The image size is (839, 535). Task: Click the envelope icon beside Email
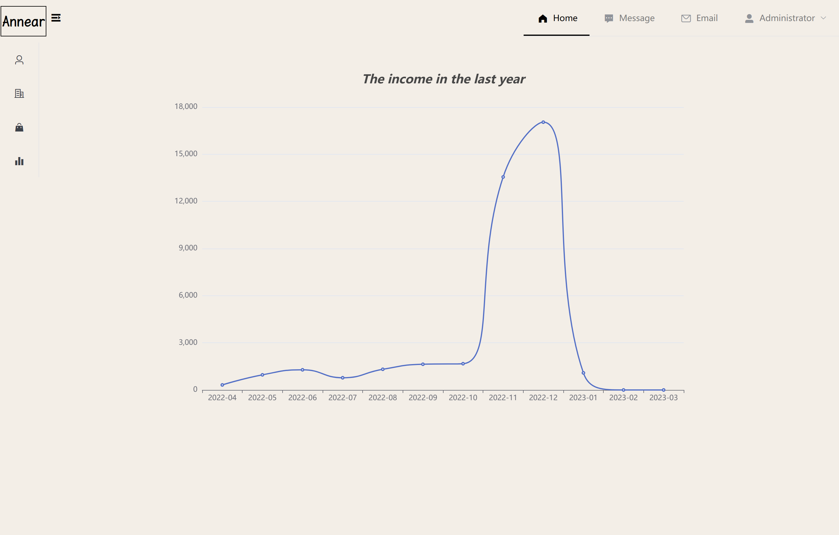click(686, 18)
